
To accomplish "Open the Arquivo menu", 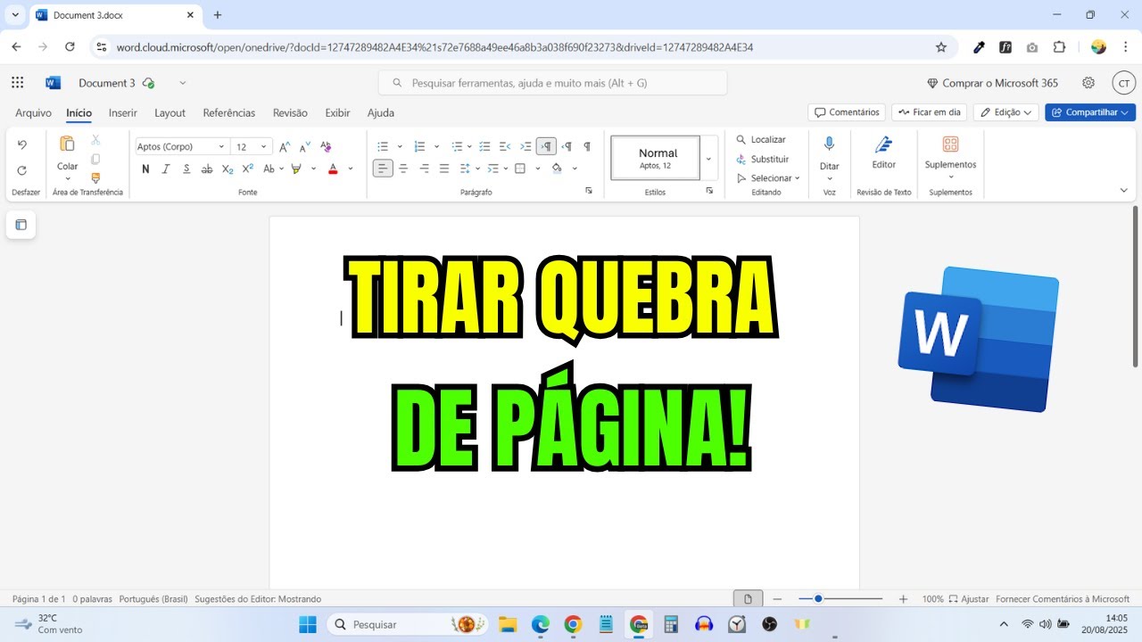I will click(x=34, y=113).
